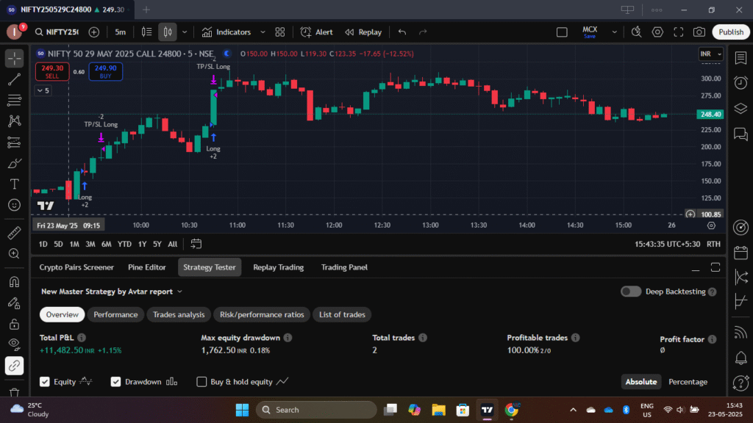753x423 pixels.
Task: Switch the chart values to Percentage
Action: pos(688,382)
